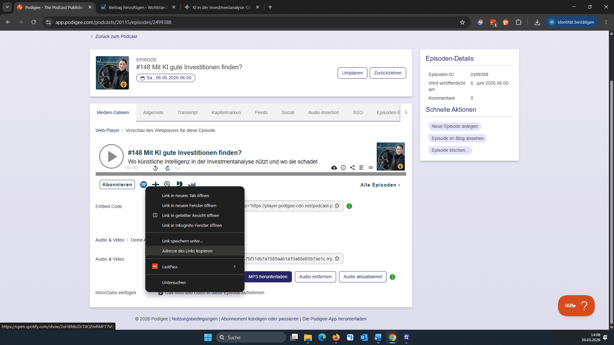
Task: Go back via 'Zurück zum Podcast' link
Action: [114, 36]
